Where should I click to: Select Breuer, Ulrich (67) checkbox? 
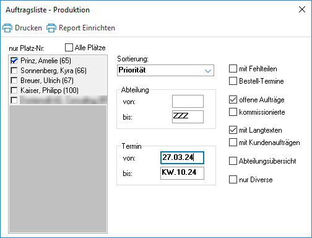click(x=14, y=81)
